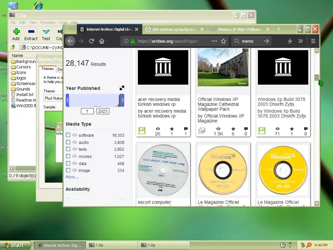
Task: Open the Cathedral wallpaper photo thumbnail
Action: (x=223, y=67)
